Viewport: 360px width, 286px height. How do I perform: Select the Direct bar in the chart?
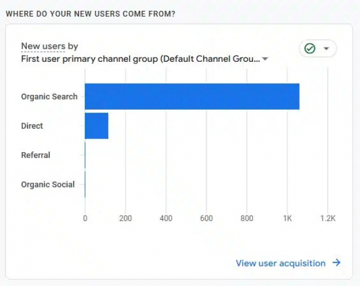pos(96,126)
